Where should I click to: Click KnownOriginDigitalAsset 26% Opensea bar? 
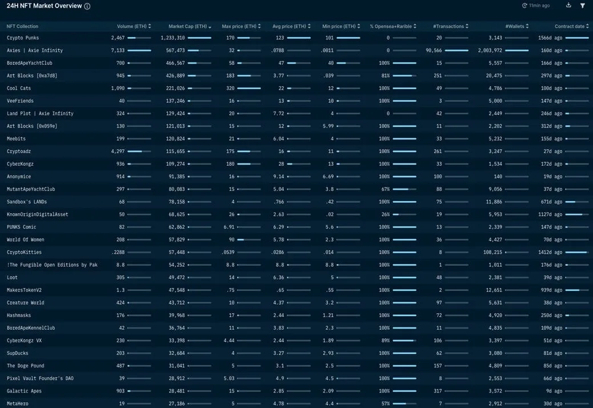pyautogui.click(x=404, y=214)
